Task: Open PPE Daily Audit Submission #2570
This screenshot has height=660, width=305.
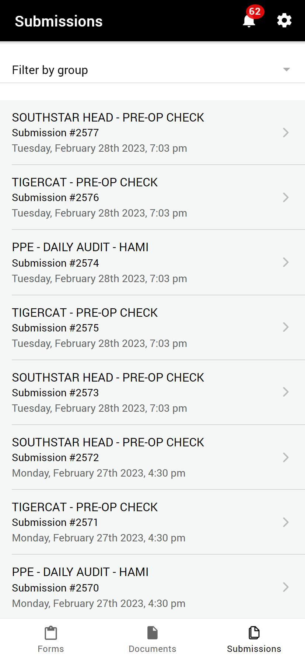Action: pos(152,587)
